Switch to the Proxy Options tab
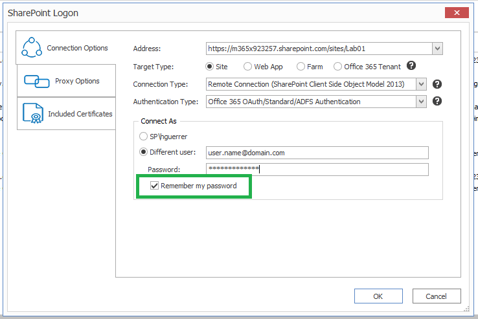The width and height of the screenshot is (478, 319). point(66,81)
